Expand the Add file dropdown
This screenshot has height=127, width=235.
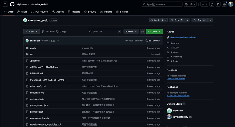click(131, 31)
